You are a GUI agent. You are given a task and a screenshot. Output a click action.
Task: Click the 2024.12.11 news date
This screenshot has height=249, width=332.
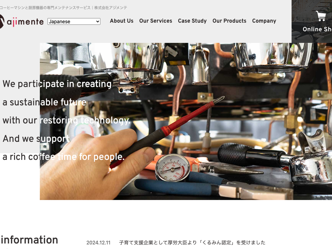click(x=98, y=243)
